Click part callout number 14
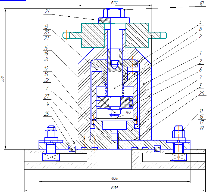Screen dimensions: 210x194 pos(46,48)
